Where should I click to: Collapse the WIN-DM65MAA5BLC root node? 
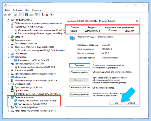[x=5, y=20]
